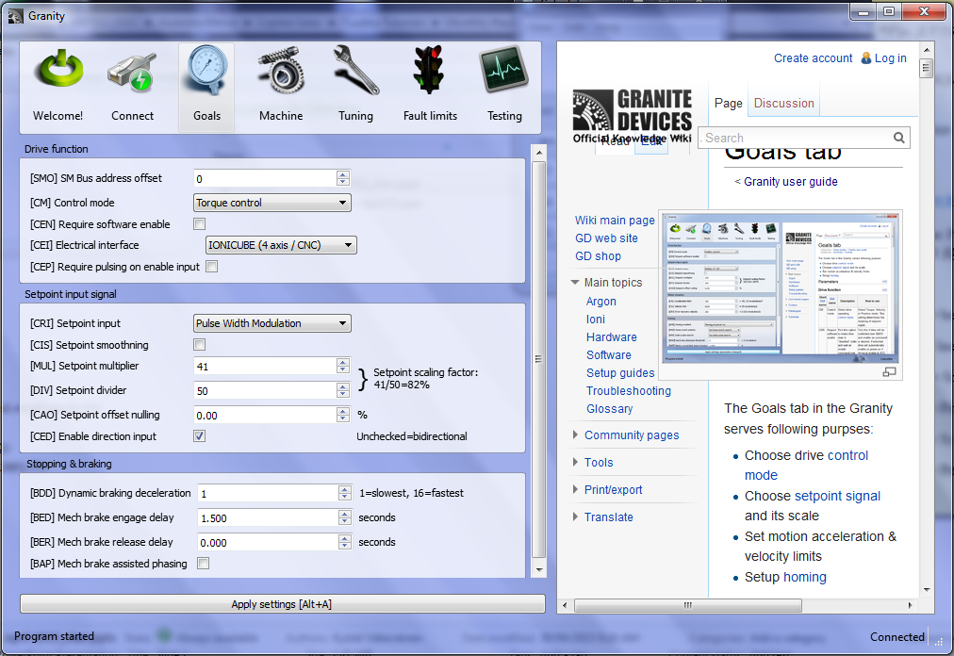Click the settings panel vertical scrollbar

(539, 359)
